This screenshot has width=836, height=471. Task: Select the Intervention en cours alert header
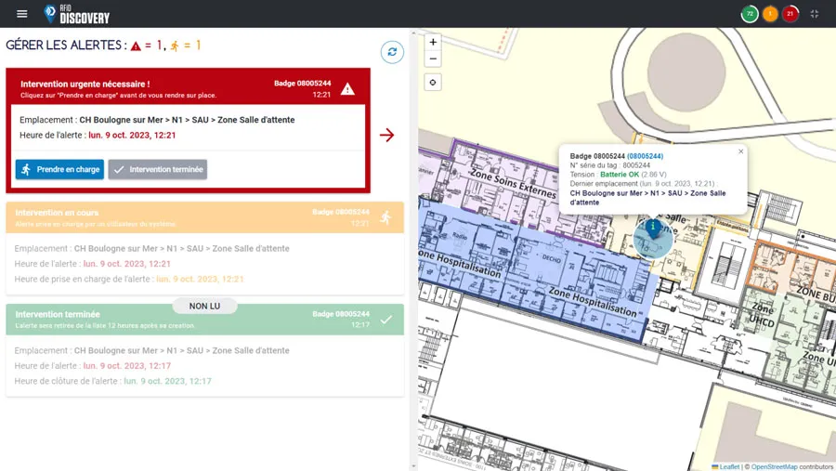point(204,217)
